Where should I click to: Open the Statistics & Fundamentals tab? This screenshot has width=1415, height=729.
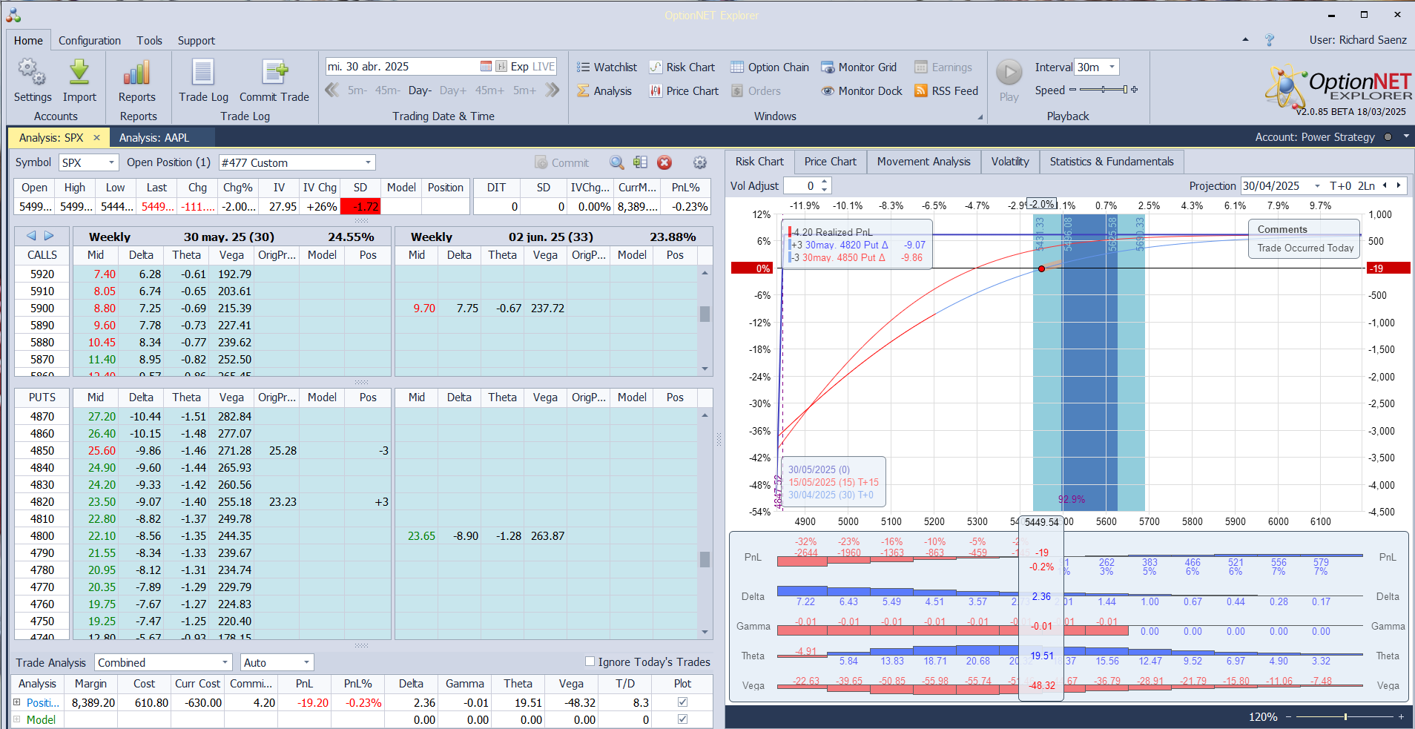(x=1112, y=162)
